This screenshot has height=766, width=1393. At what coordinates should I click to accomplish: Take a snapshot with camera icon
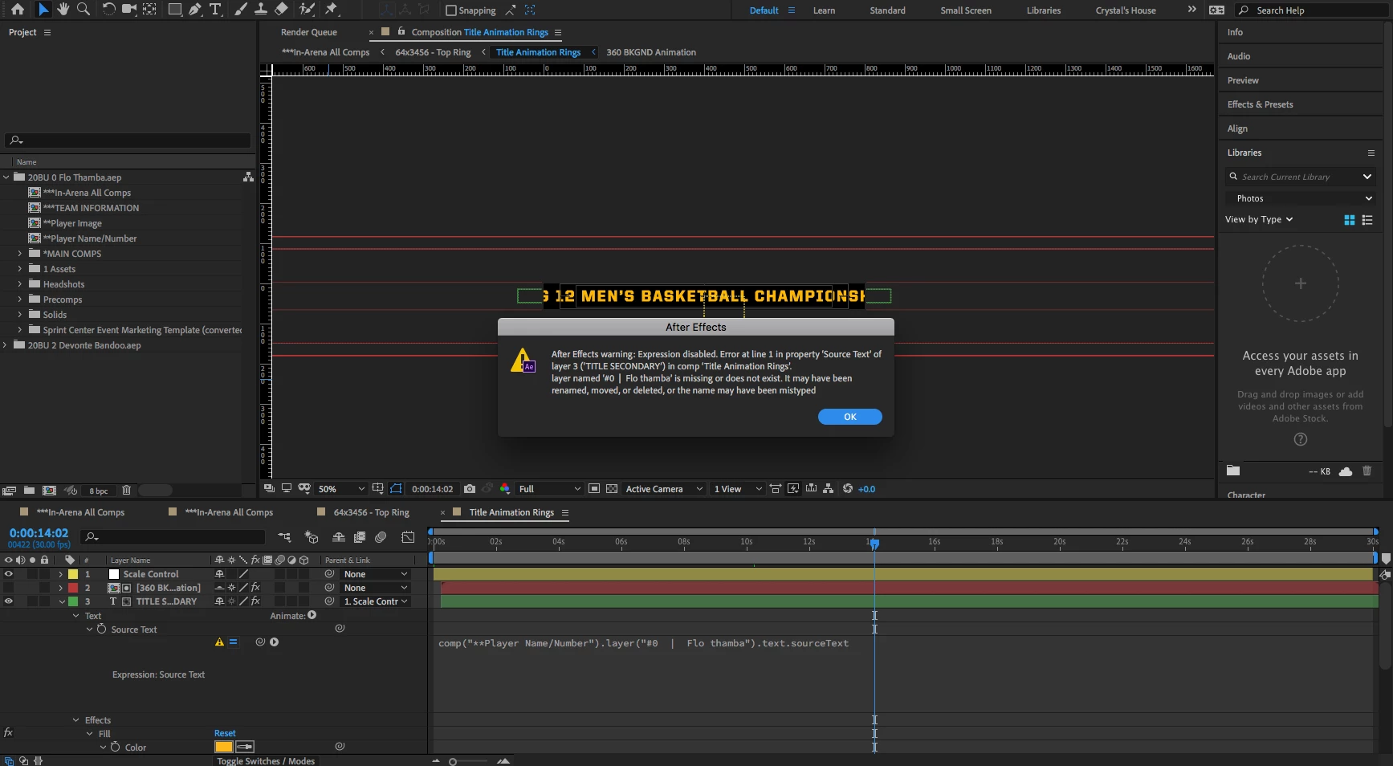coord(470,489)
